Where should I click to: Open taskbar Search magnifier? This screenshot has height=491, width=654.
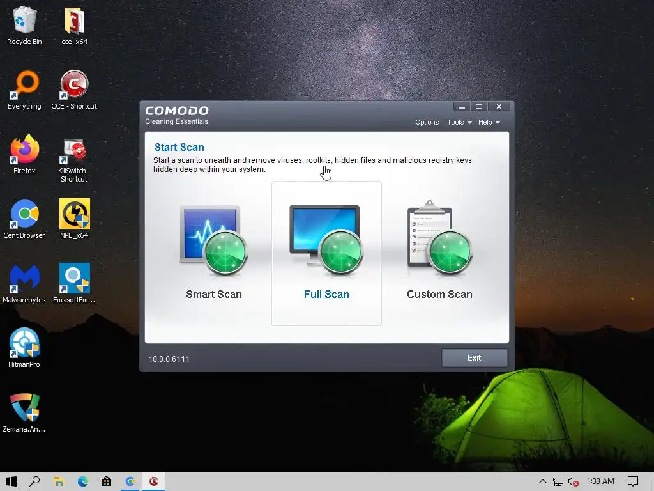pos(35,481)
